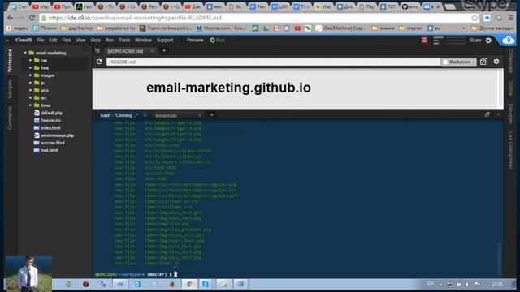Open the Markdown previewer dropdown
The width and height of the screenshot is (520, 292).
tap(459, 62)
